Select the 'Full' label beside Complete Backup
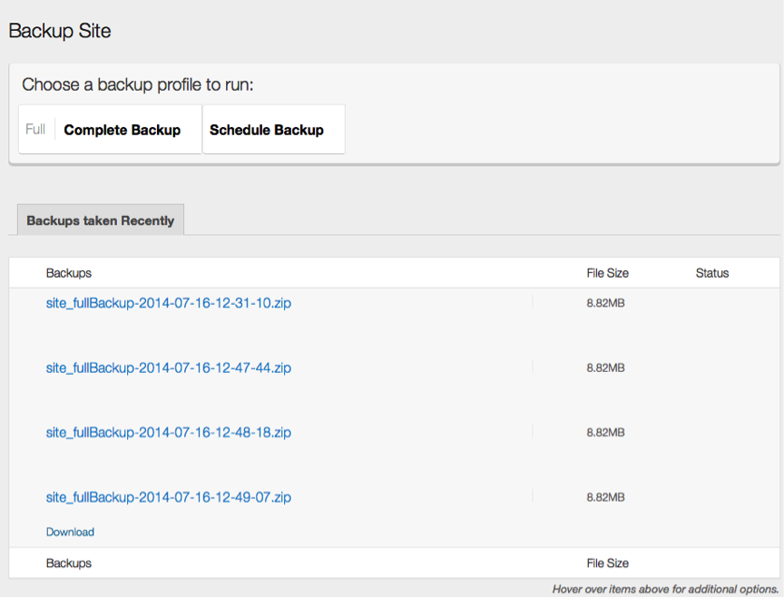This screenshot has width=784, height=598. (x=35, y=130)
